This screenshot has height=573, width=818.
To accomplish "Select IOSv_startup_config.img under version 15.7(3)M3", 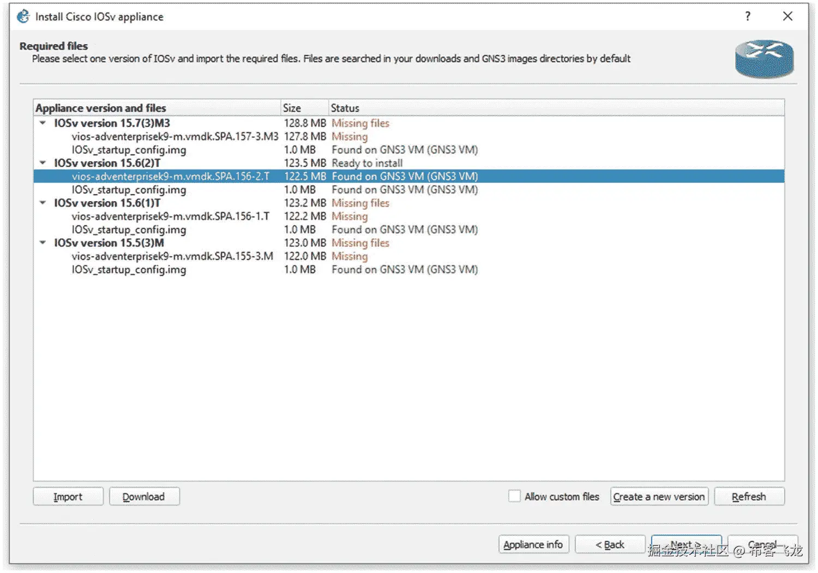I will point(408,150).
